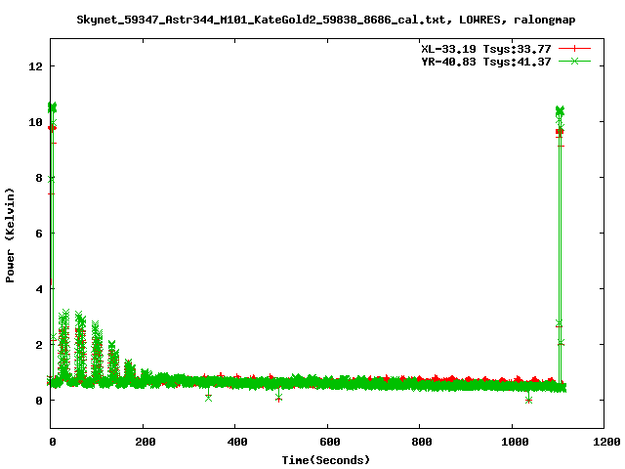Click the 'Time(Seconds)' x-axis label
625x469 pixels.
(x=325, y=460)
